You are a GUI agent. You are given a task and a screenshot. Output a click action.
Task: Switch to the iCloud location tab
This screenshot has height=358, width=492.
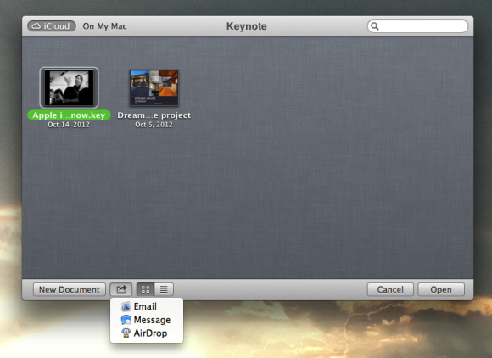click(52, 26)
